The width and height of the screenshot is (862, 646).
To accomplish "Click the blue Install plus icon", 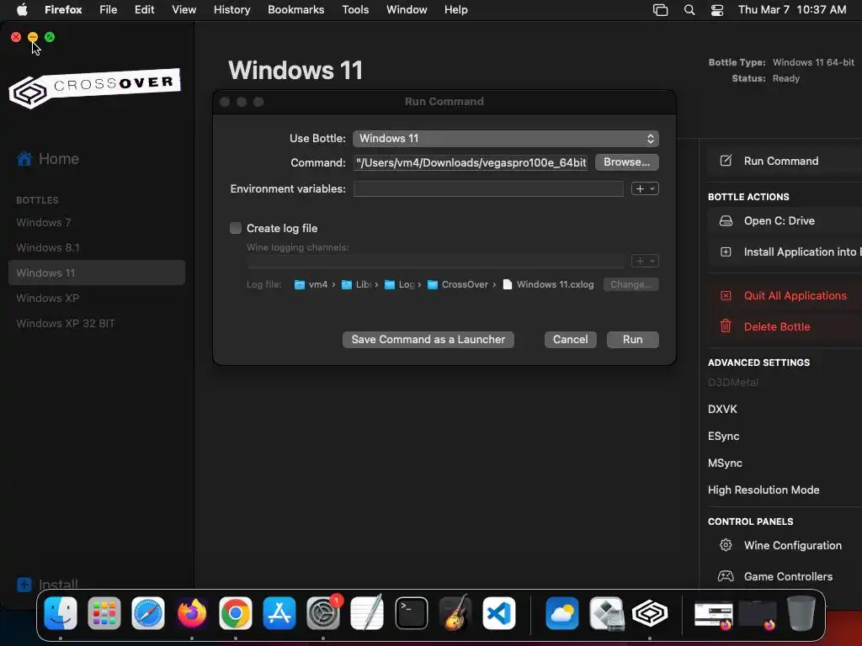I will [24, 585].
